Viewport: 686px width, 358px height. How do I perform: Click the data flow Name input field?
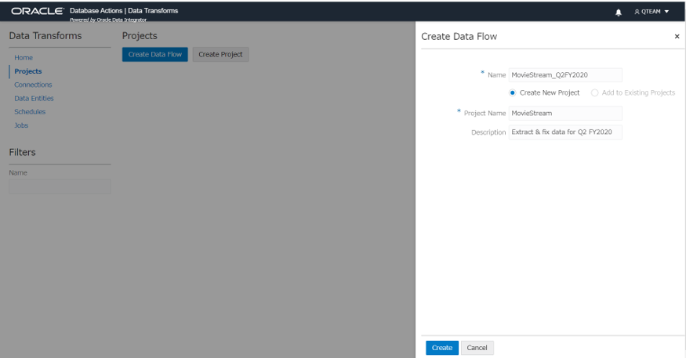(564, 74)
